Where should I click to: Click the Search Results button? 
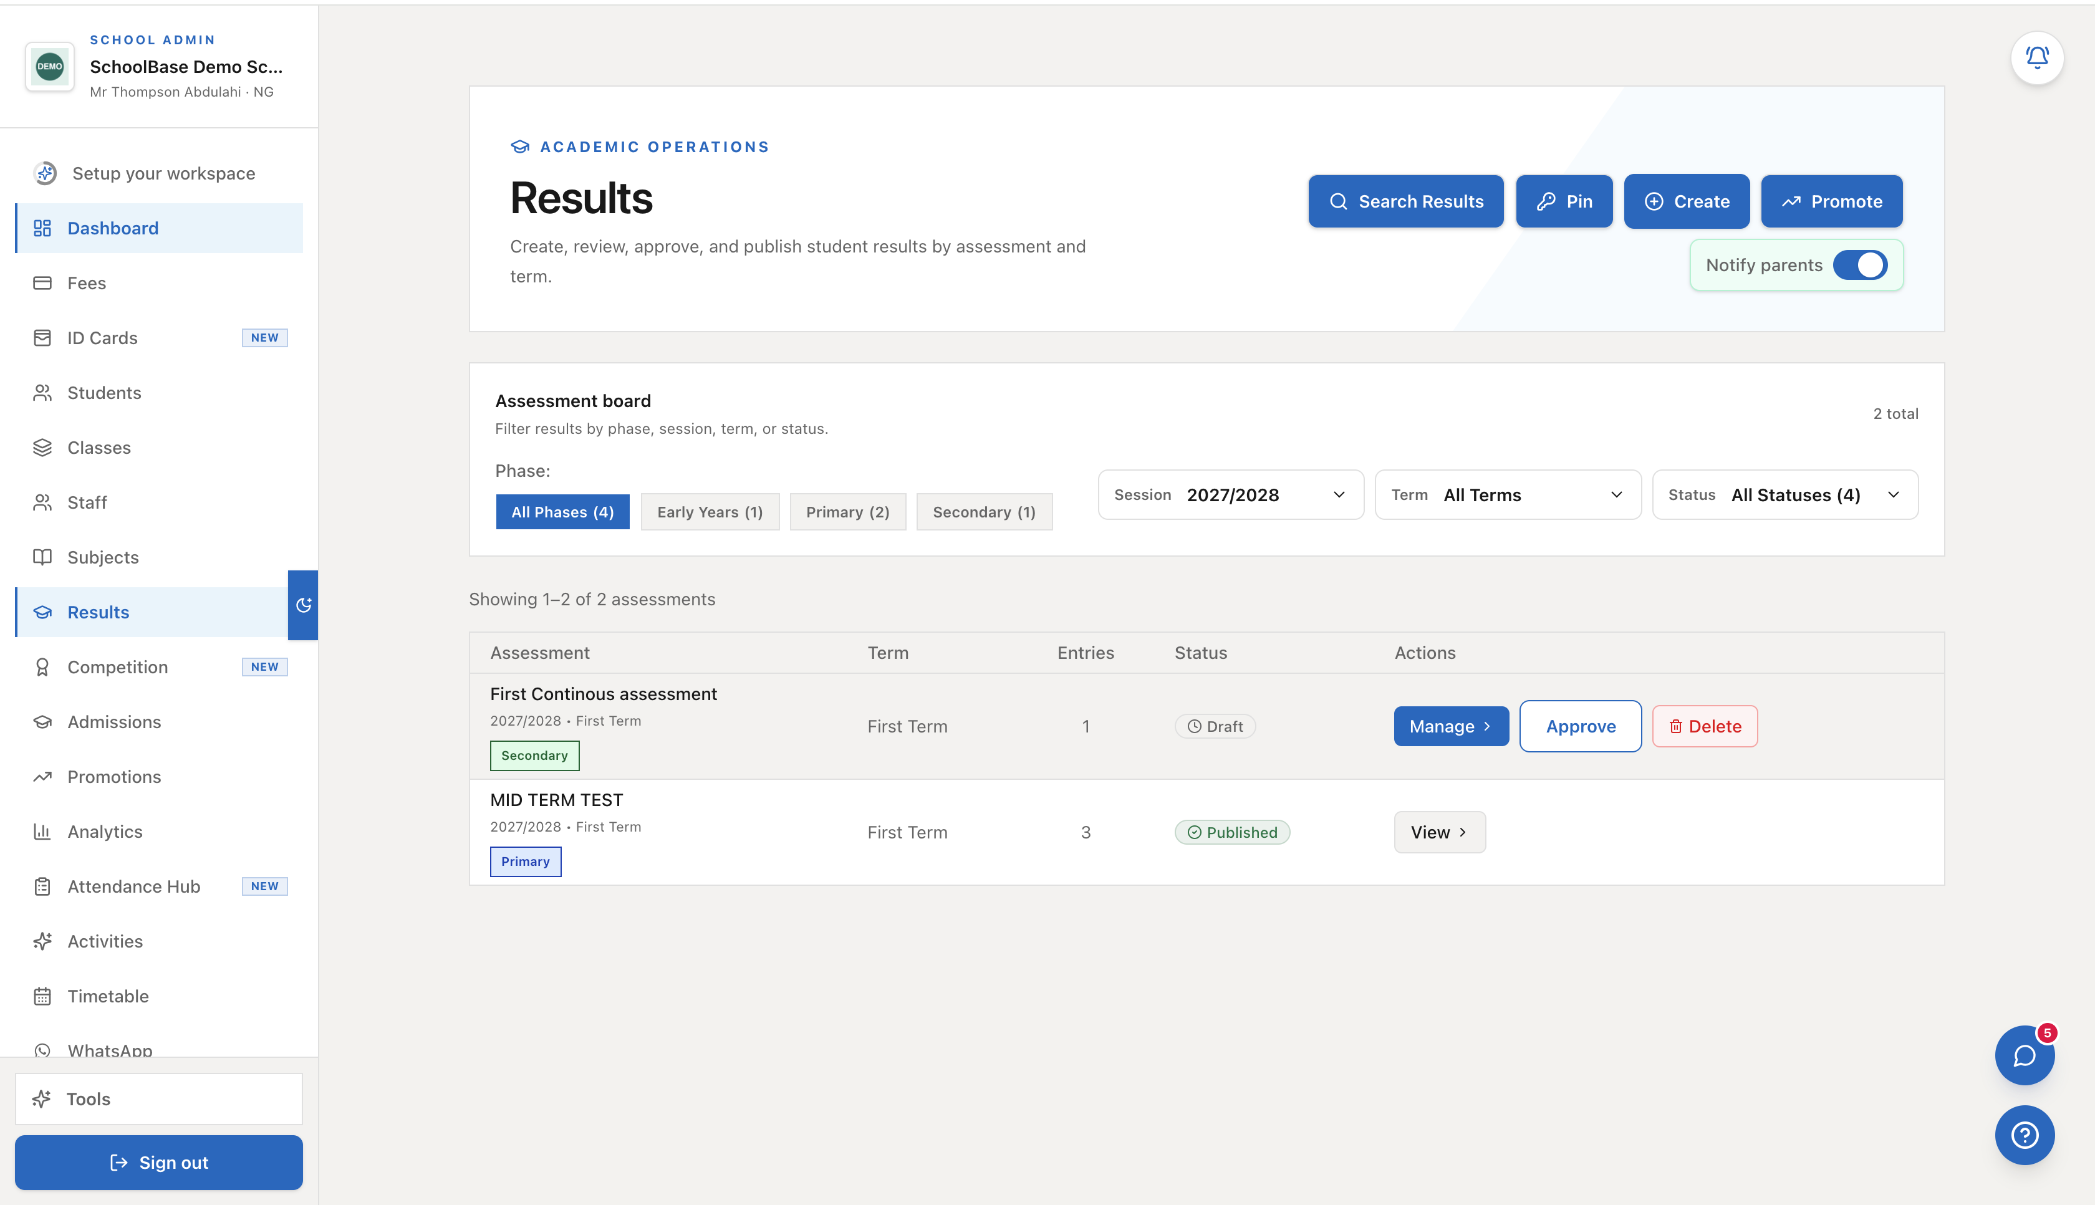coord(1405,201)
